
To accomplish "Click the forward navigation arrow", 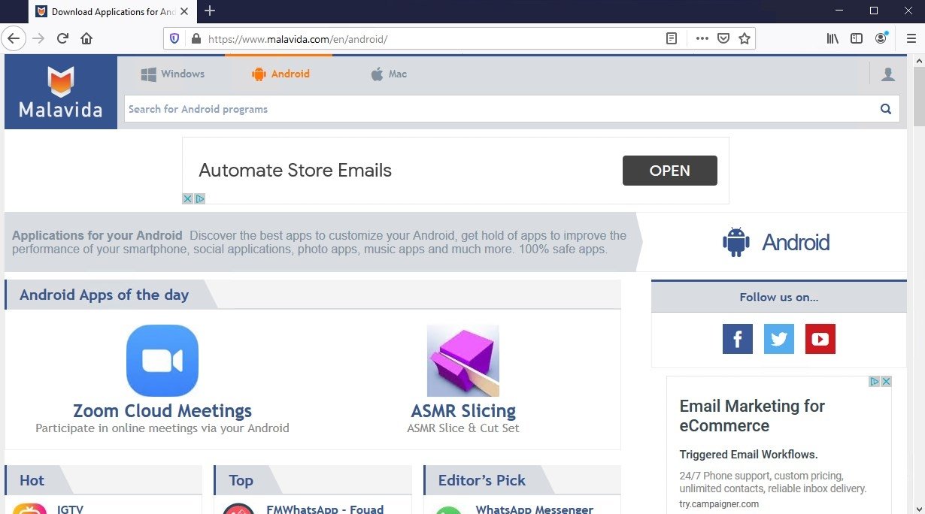I will point(39,38).
